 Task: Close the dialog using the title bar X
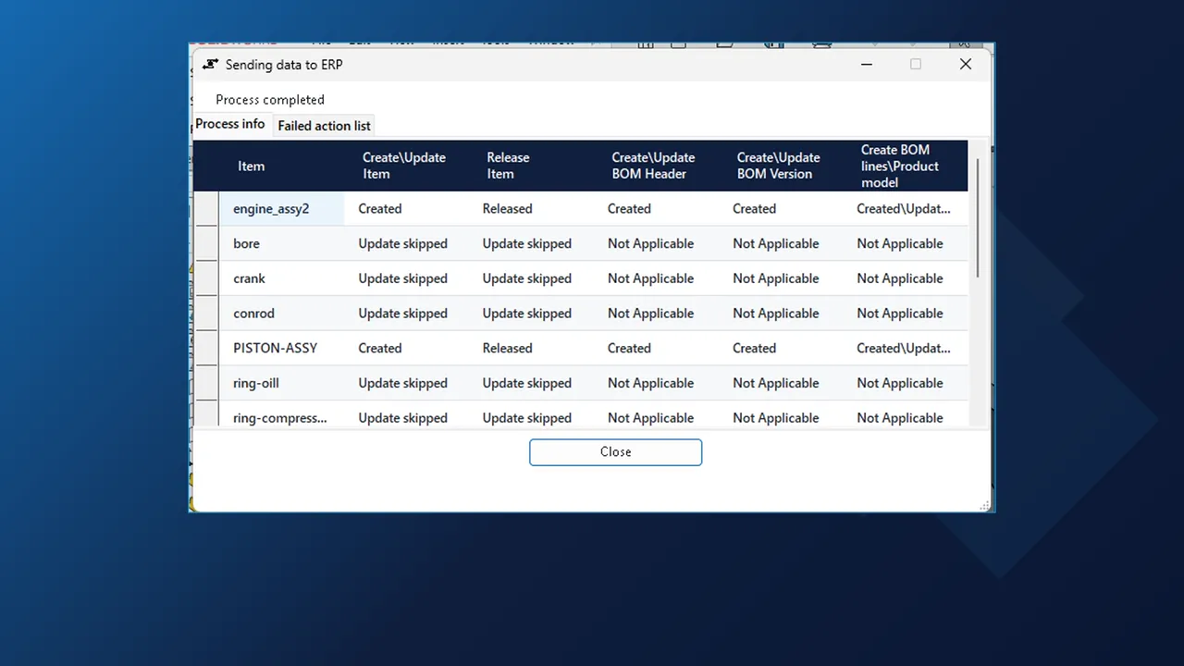pos(965,64)
